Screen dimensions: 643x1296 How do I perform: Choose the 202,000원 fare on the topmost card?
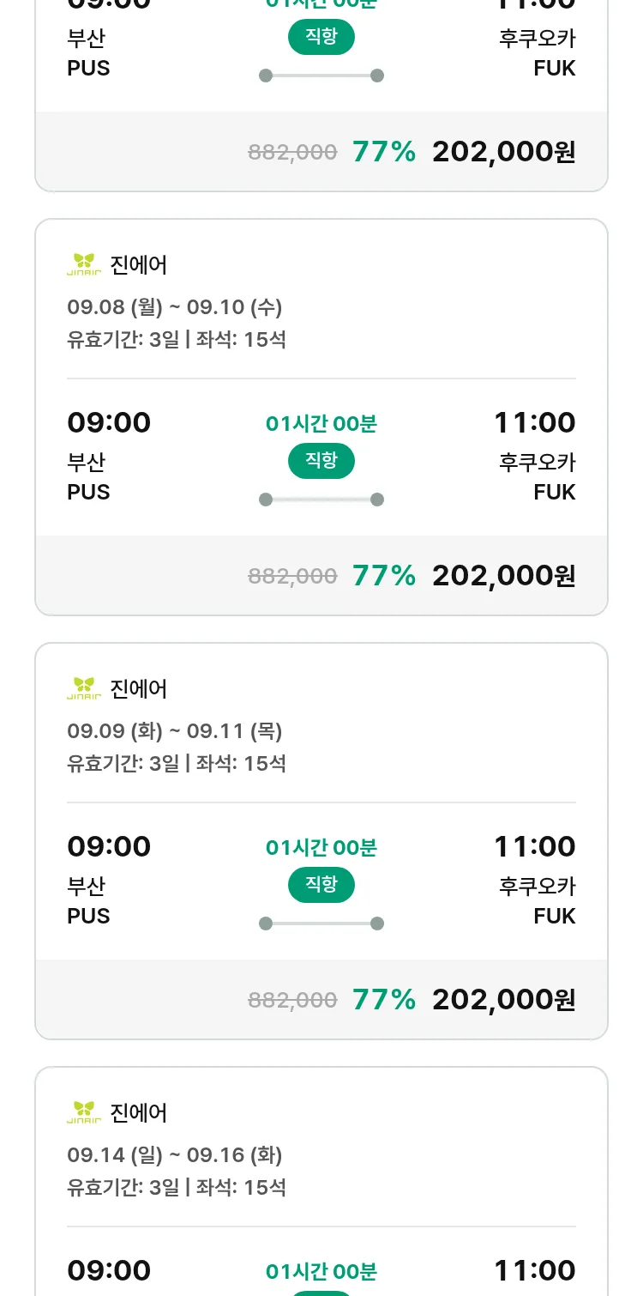pyautogui.click(x=503, y=151)
